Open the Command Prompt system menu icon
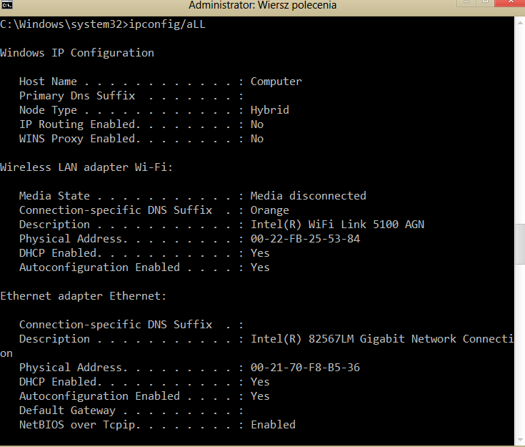 click(6, 4)
